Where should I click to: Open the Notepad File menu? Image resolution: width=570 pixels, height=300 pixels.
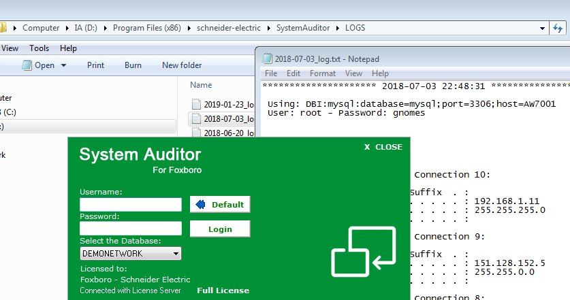coord(271,73)
